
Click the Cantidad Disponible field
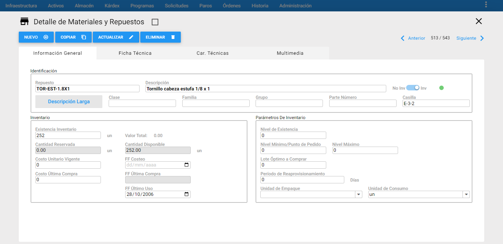(x=158, y=150)
